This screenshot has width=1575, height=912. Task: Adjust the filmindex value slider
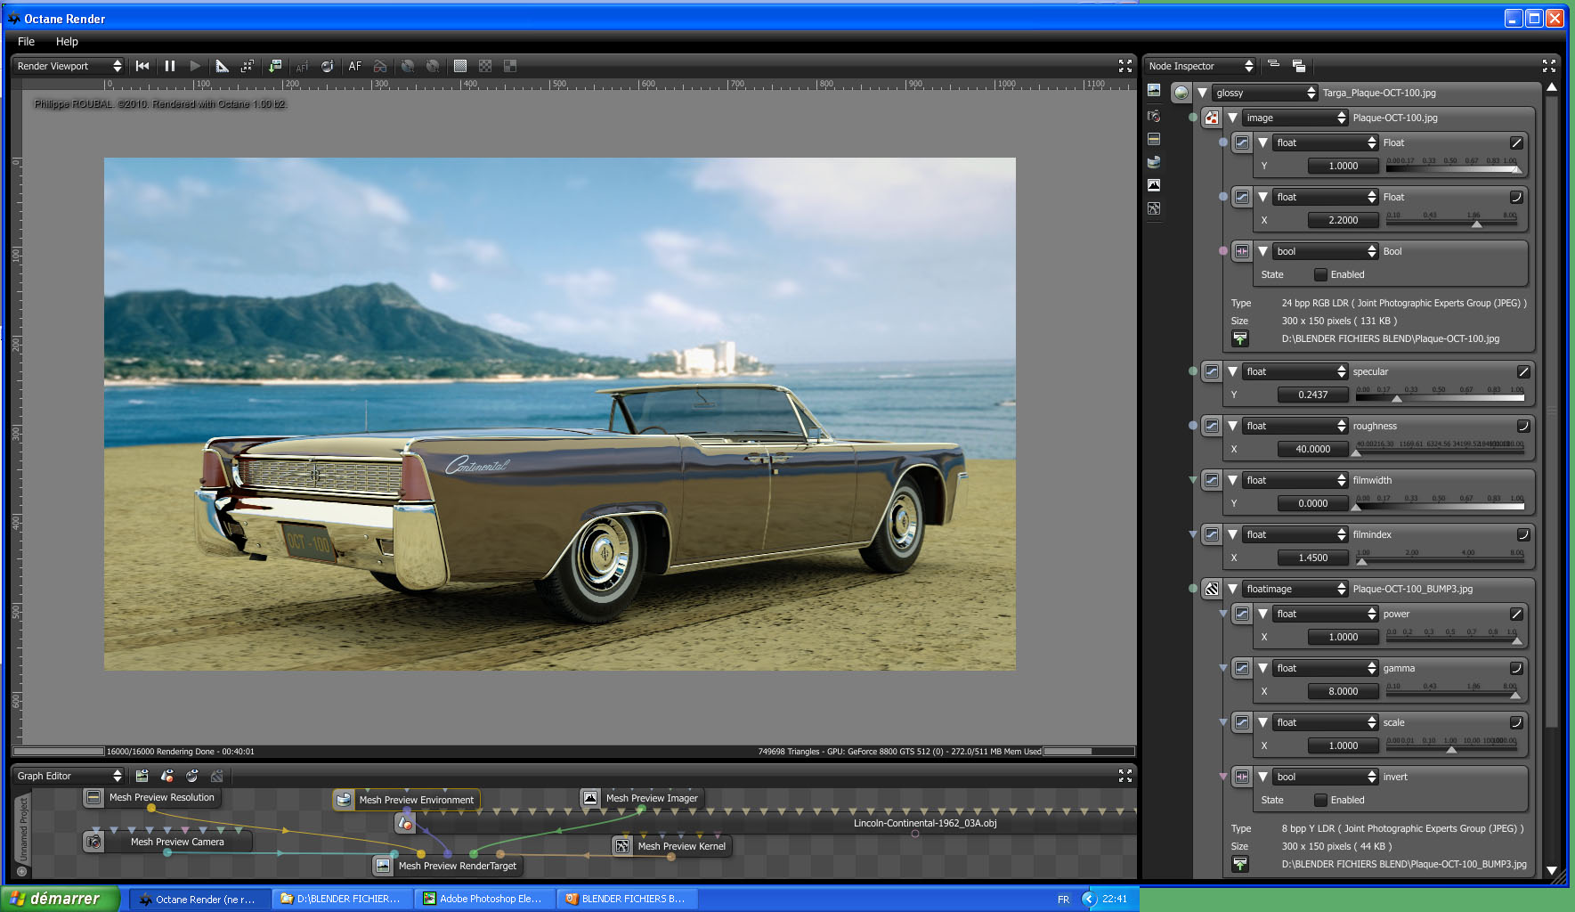1440,558
